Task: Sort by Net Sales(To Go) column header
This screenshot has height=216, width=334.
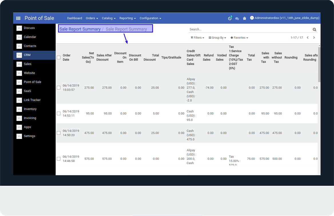Action: pyautogui.click(x=88, y=57)
